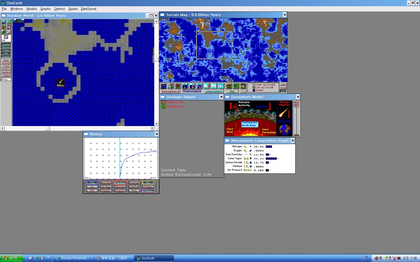Open Internet Explorer quick launch icon
This screenshot has width=420, height=262.
pyautogui.click(x=37, y=258)
